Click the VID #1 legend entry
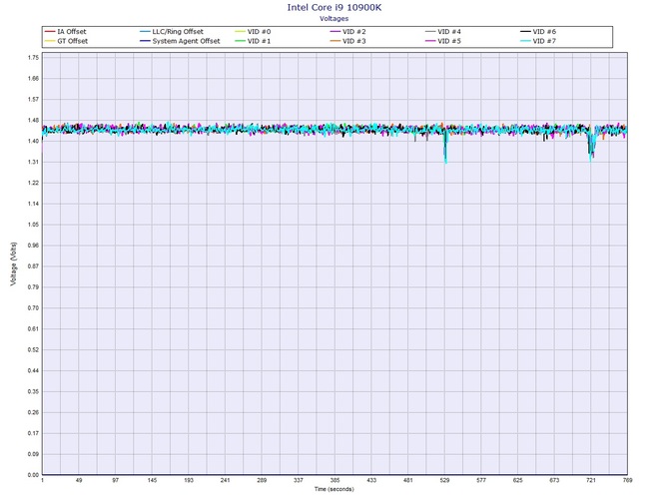Screen dimensions: 669x501 click(x=253, y=41)
